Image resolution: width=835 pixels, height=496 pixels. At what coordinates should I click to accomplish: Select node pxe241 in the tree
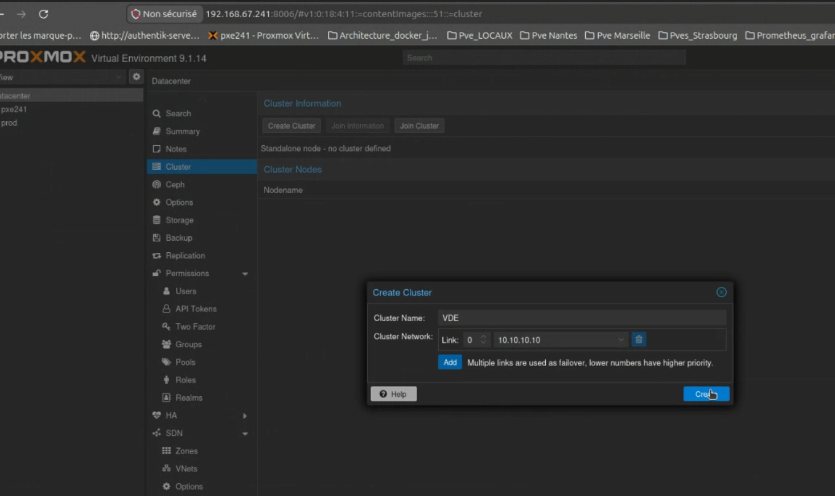tap(14, 110)
